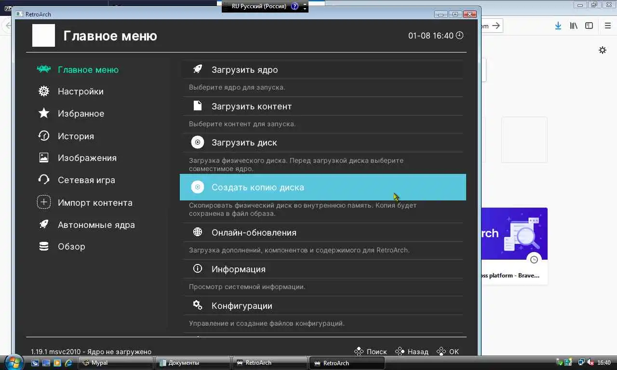Screen dimensions: 617x370
Task: Click the Поиск footer control
Action: 371,352
